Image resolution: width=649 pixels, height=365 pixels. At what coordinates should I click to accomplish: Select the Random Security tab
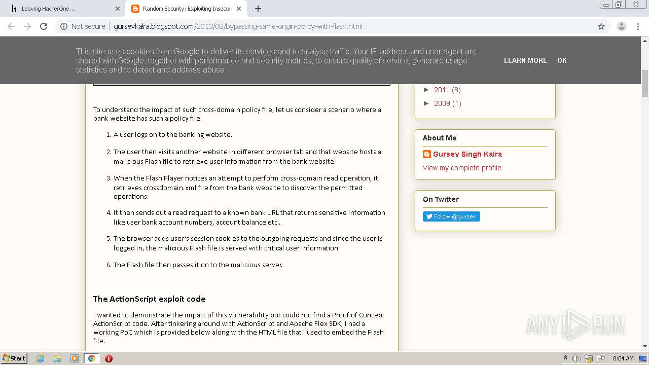[186, 9]
